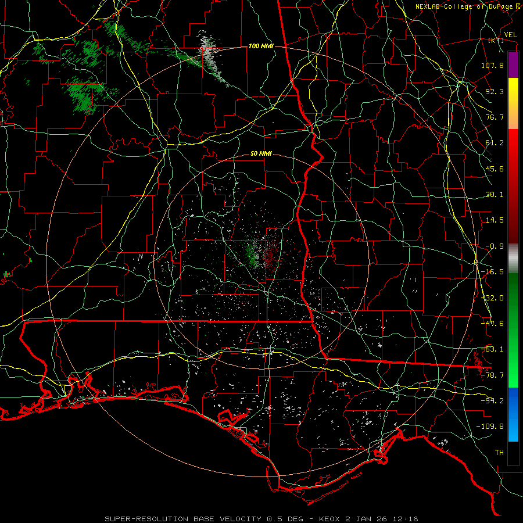Click the -32.0 velocity scale value
This screenshot has height=523, width=523.
click(x=492, y=298)
